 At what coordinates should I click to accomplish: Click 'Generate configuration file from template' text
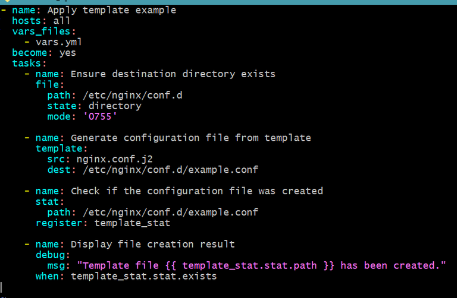click(x=190, y=138)
